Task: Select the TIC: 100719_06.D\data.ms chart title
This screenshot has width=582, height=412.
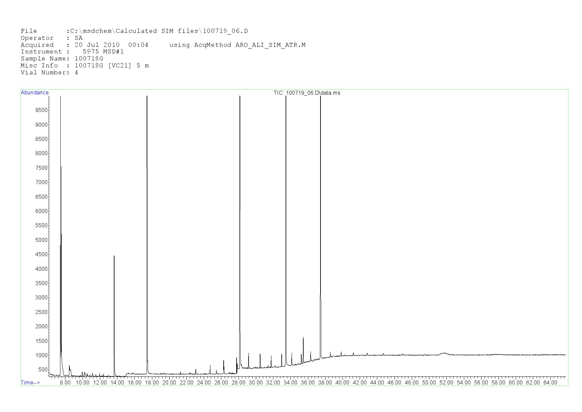Action: click(x=307, y=93)
